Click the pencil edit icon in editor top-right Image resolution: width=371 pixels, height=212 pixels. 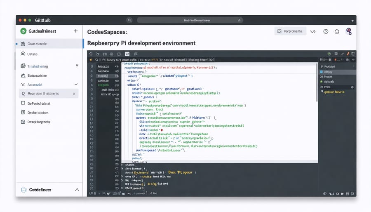point(342,54)
